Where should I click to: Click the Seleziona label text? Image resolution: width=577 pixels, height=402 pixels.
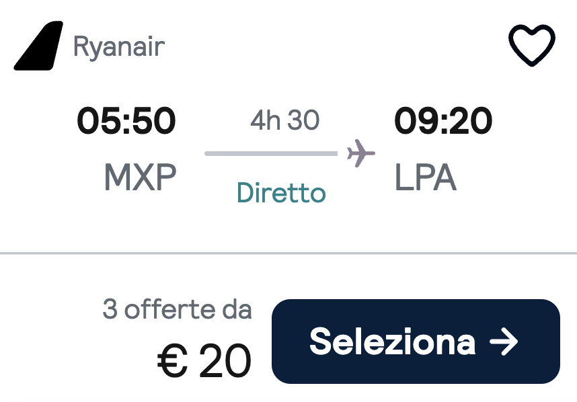pyautogui.click(x=393, y=341)
